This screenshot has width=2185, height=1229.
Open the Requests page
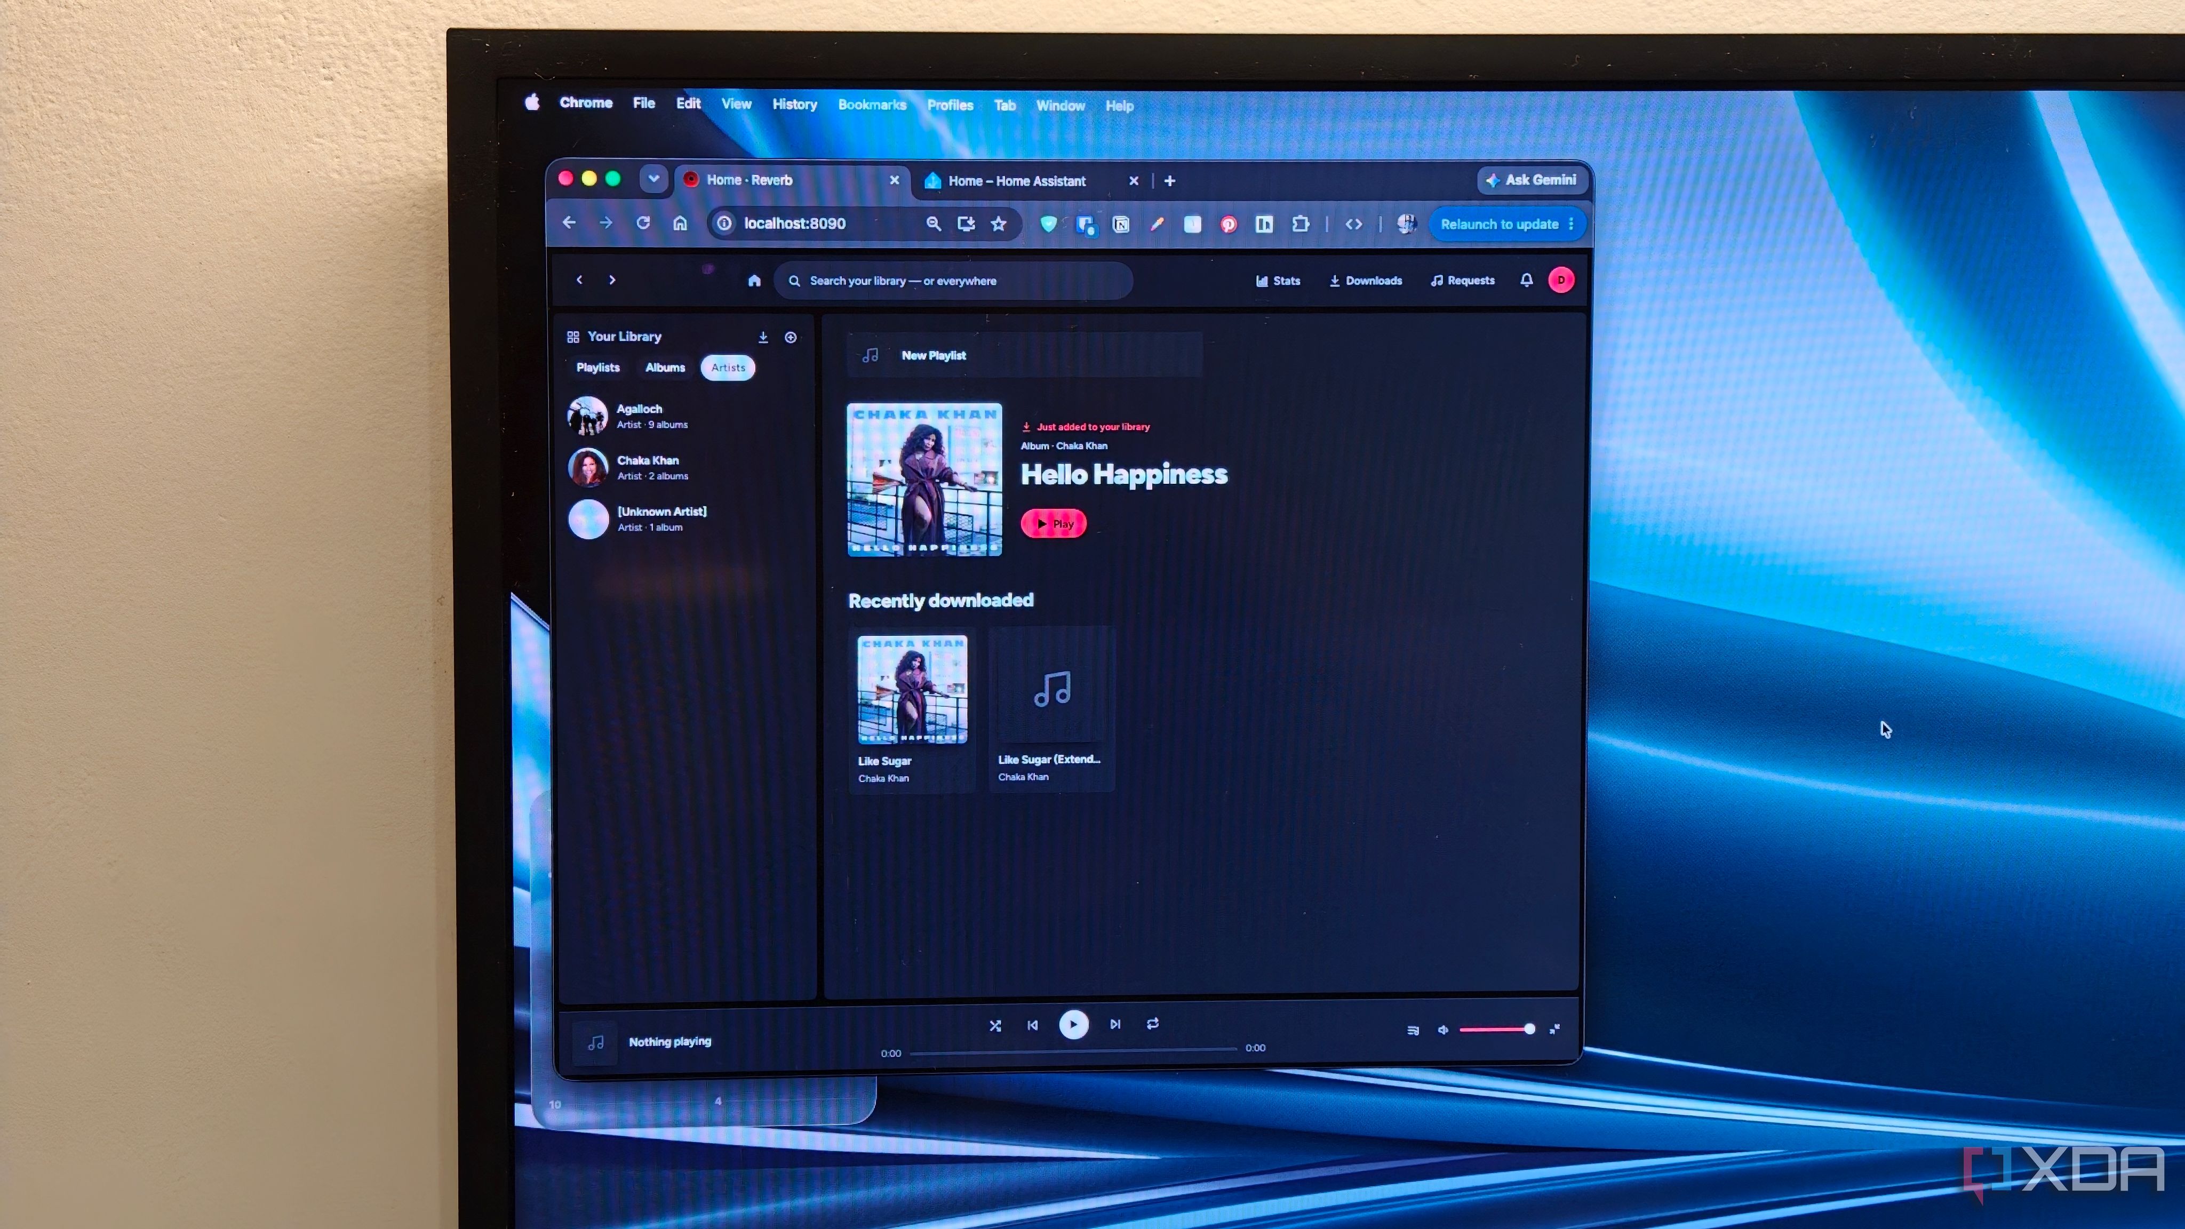click(x=1462, y=281)
